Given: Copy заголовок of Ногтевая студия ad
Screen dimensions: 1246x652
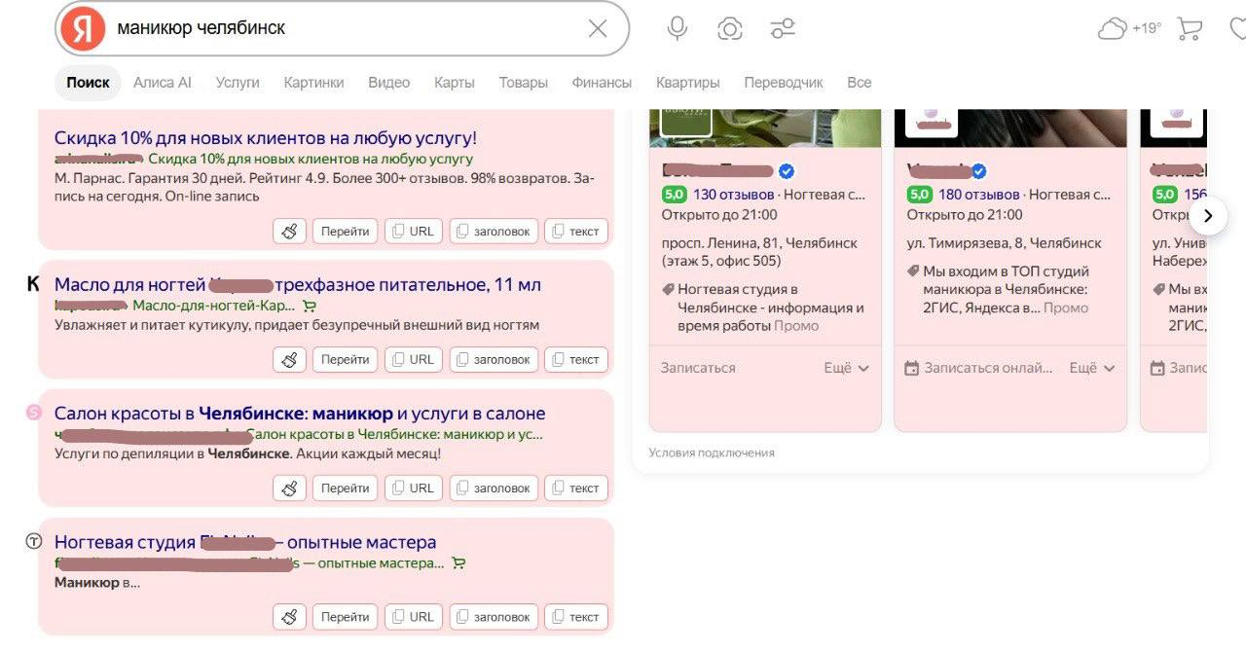Looking at the screenshot, I should tap(494, 616).
